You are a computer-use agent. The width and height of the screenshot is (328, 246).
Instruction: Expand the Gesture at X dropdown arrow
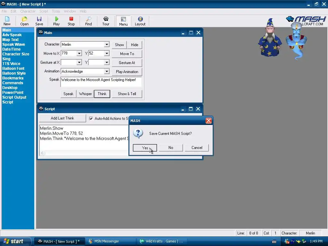pos(79,62)
